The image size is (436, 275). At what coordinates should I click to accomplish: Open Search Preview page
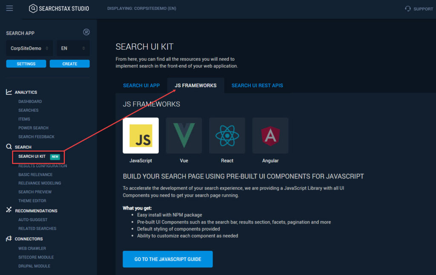pos(35,192)
